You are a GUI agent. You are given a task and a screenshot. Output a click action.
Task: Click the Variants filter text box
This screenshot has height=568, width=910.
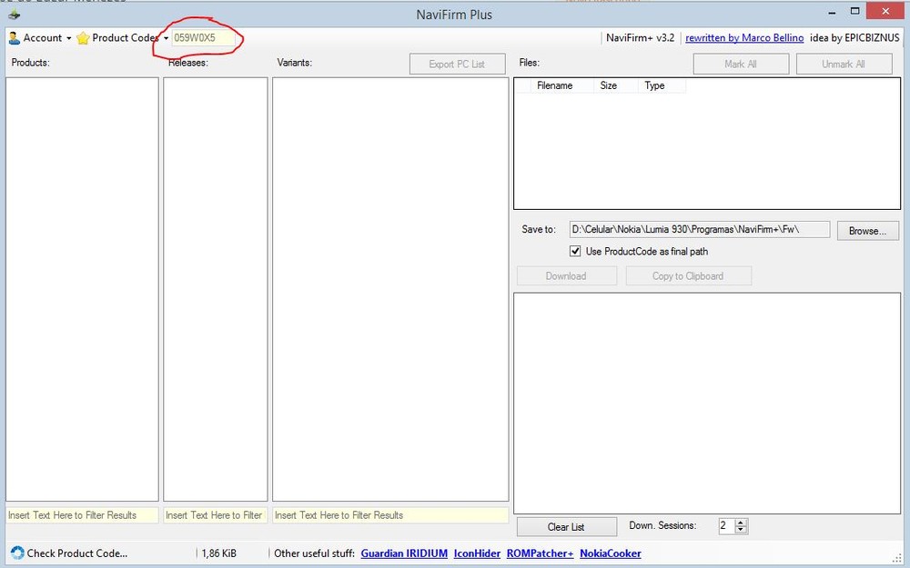pyautogui.click(x=389, y=515)
